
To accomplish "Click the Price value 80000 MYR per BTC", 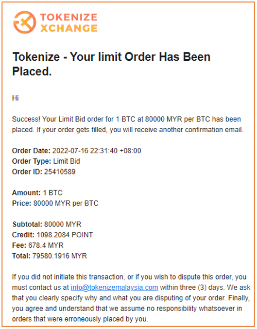I will pos(66,203).
